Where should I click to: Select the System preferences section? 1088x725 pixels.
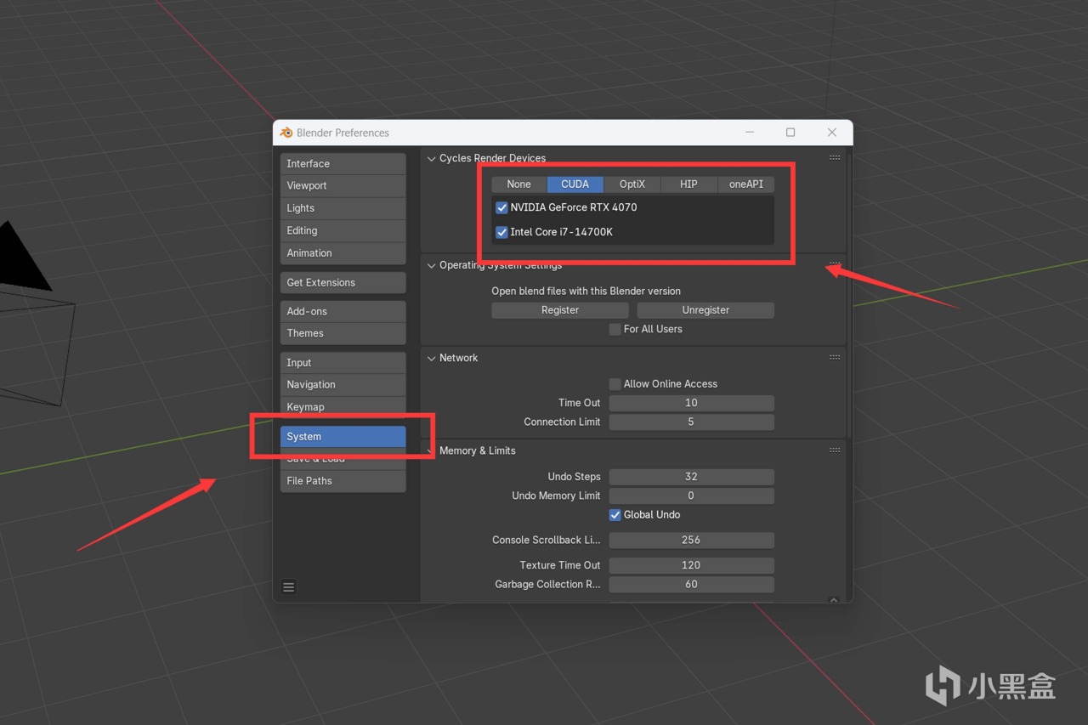343,436
